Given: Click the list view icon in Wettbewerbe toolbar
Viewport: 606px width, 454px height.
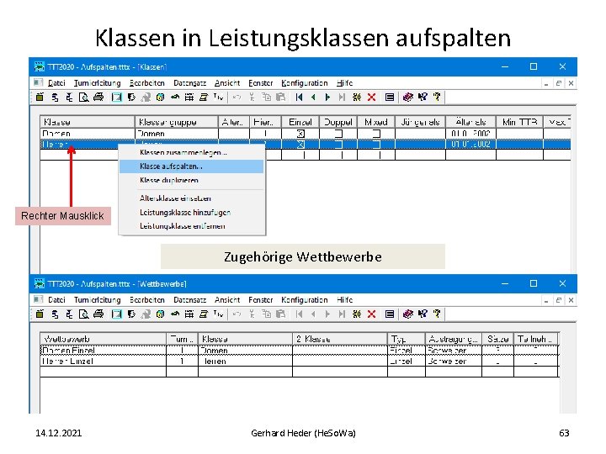Looking at the screenshot, I should (x=390, y=314).
